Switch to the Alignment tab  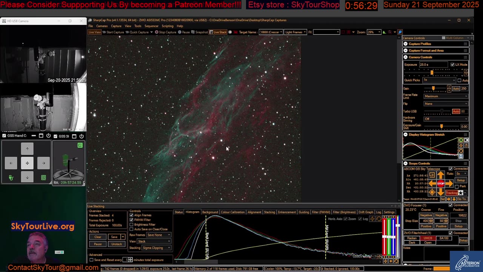click(254, 212)
